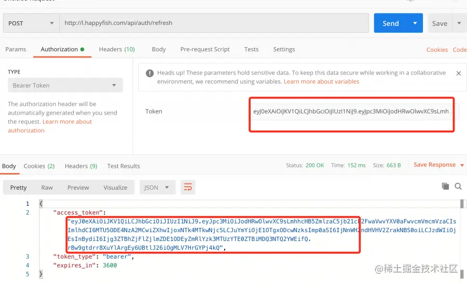The image size is (467, 283).
Task: Click the 152 ms time value
Action: click(356, 165)
